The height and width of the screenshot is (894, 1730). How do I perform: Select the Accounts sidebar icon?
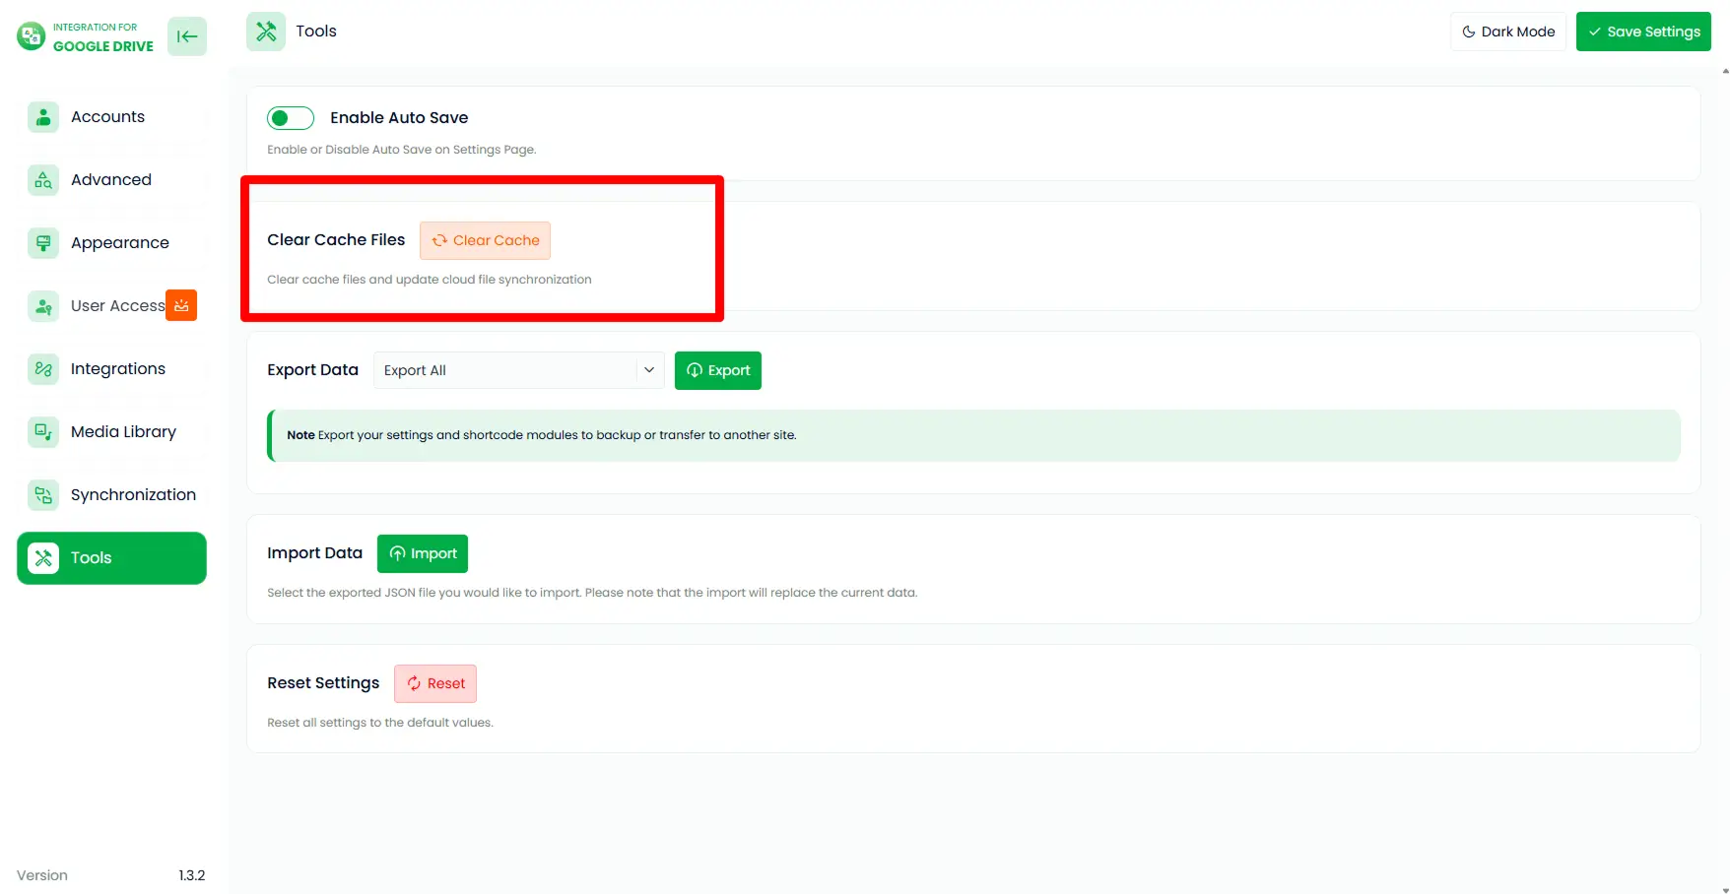click(42, 116)
